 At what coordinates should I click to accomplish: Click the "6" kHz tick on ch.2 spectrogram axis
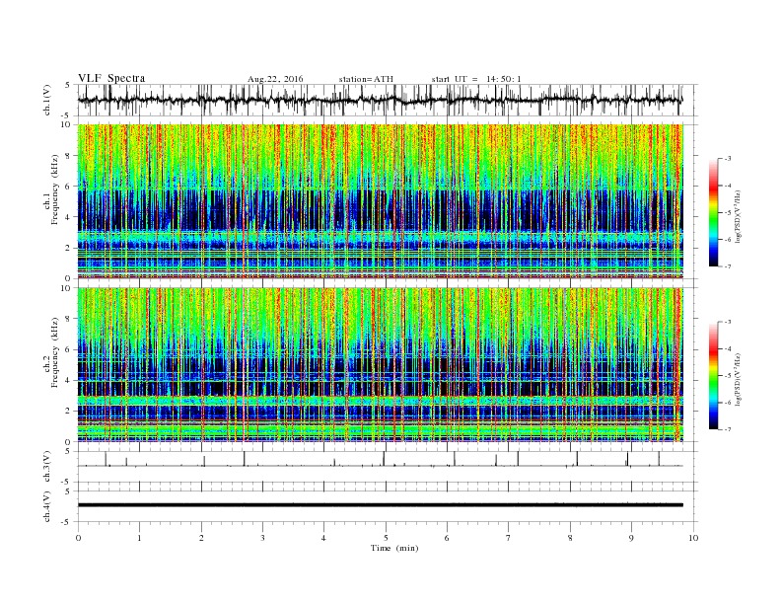pyautogui.click(x=69, y=349)
